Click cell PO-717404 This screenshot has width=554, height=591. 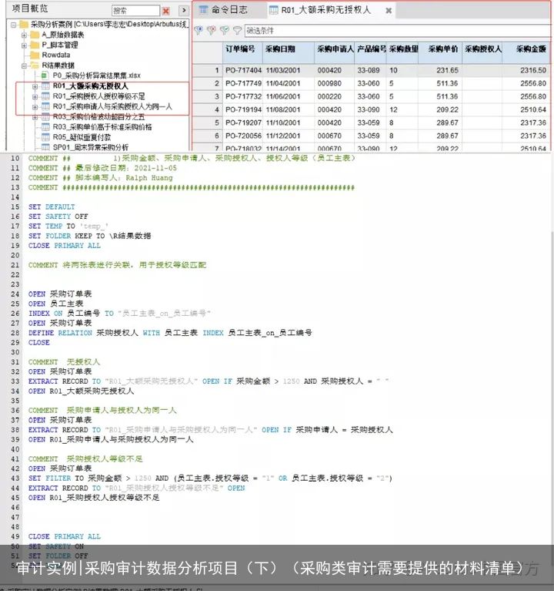243,70
